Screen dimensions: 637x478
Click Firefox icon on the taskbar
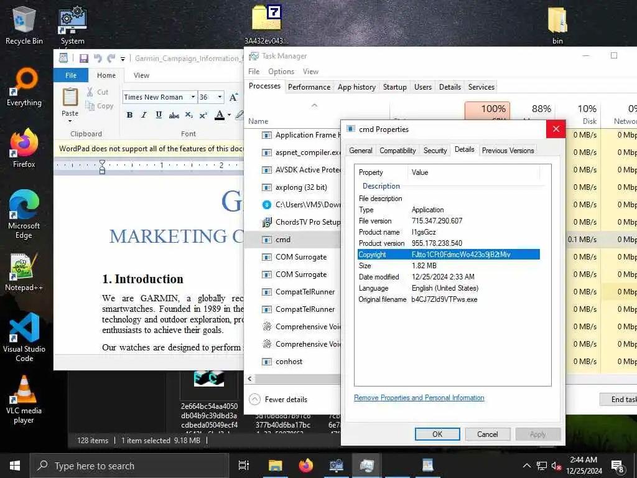coord(306,466)
